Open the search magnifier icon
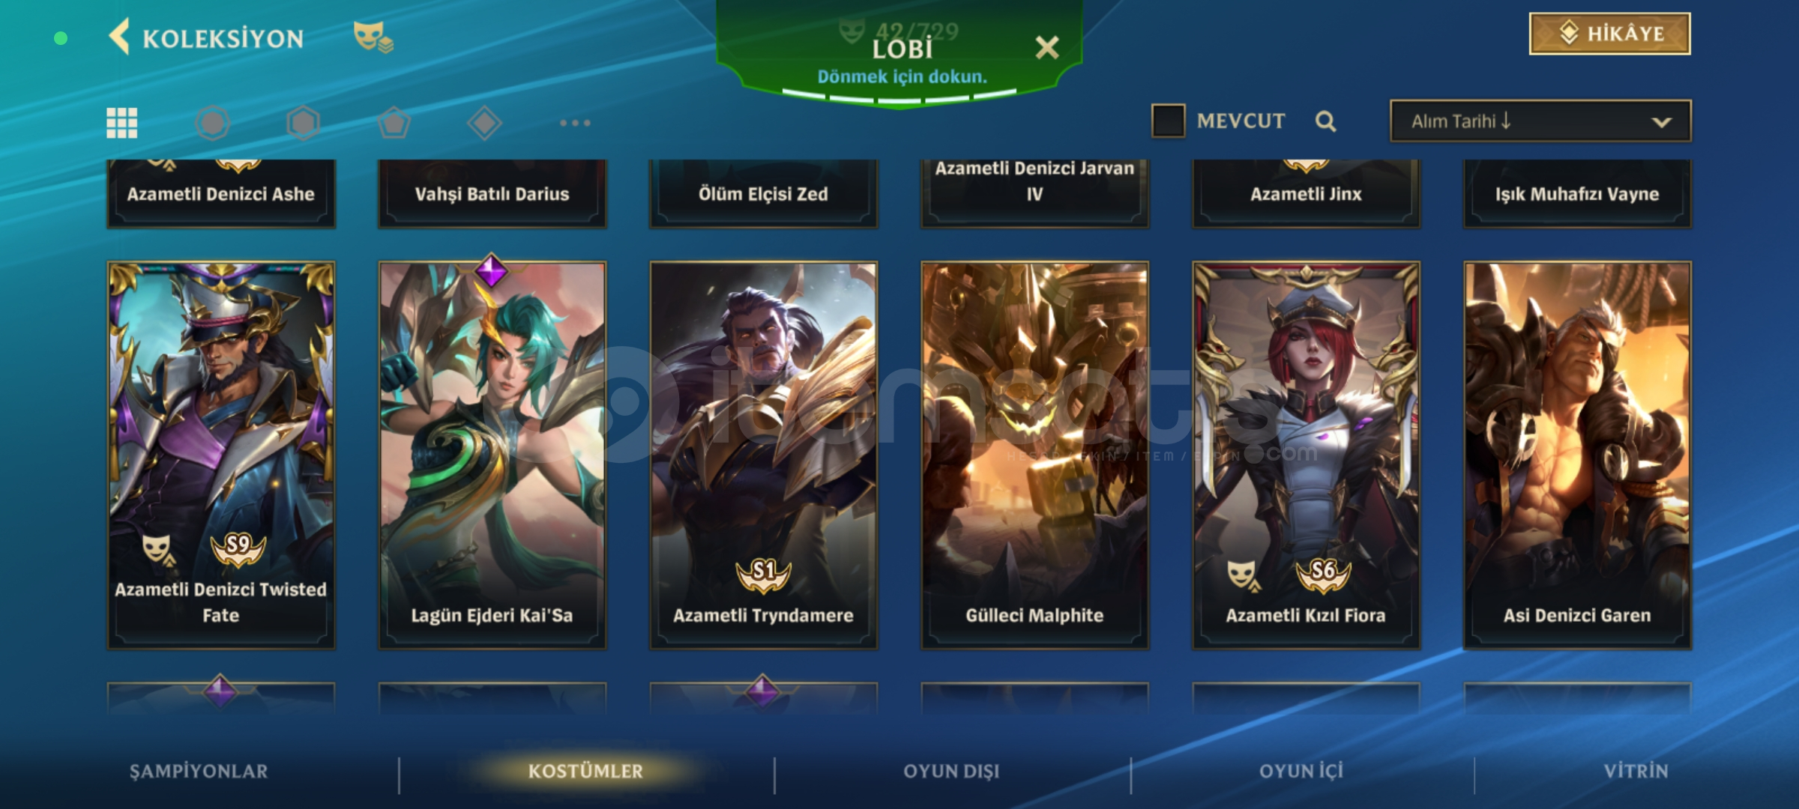 (1325, 121)
